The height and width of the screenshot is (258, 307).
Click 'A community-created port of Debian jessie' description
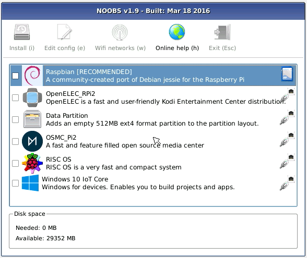click(145, 80)
